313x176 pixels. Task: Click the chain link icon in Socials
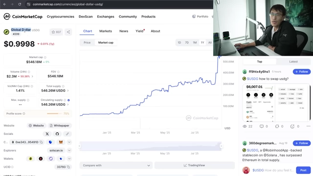tap(67, 134)
